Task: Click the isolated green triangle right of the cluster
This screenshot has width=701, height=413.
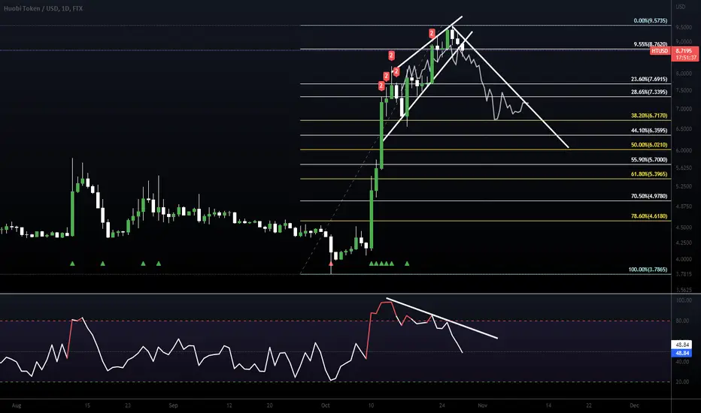Action: point(407,264)
